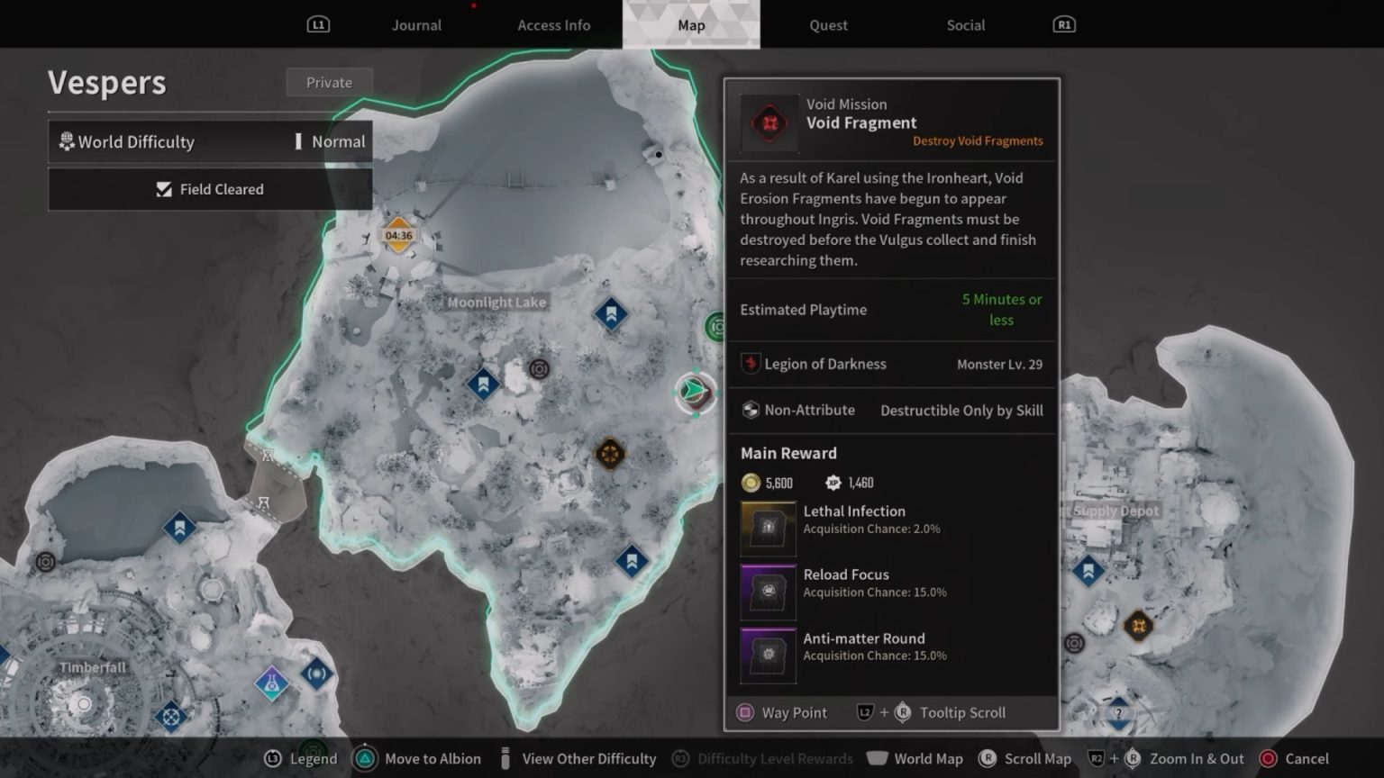The height and width of the screenshot is (778, 1384).
Task: Select orange Void Fragment marker near Supply Depot
Action: [1138, 625]
